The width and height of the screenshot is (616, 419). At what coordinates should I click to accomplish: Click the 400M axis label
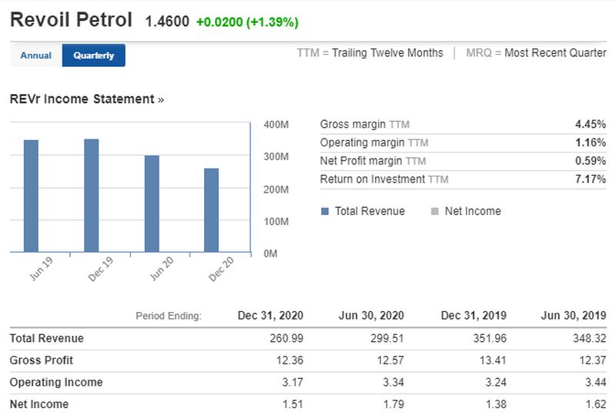click(276, 125)
